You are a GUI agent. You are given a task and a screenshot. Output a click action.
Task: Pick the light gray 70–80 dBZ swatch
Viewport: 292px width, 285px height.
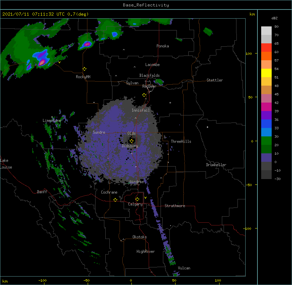[x=266, y=31]
